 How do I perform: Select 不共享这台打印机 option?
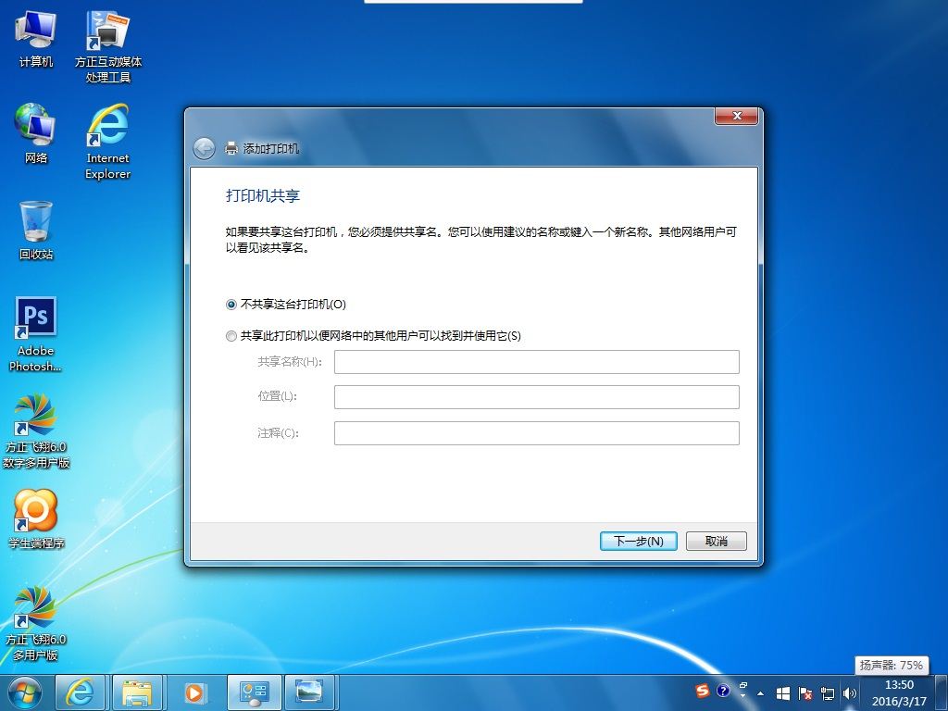pos(286,304)
